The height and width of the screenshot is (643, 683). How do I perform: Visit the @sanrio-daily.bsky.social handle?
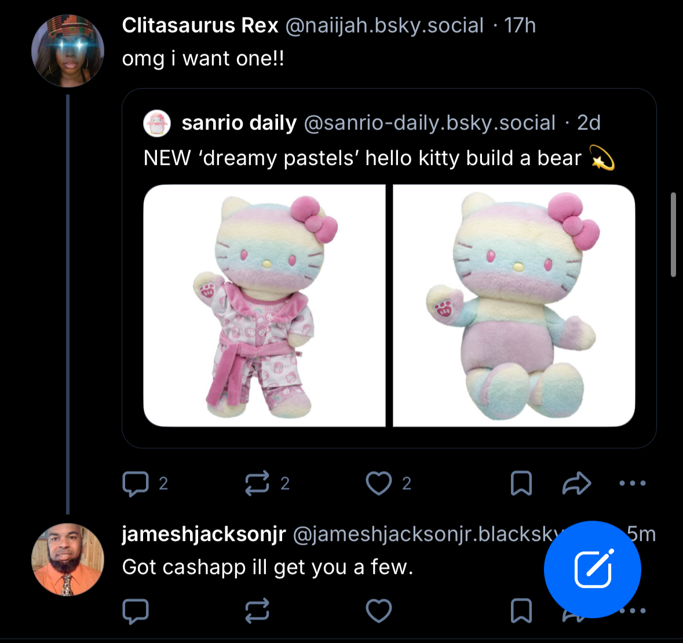click(x=429, y=123)
